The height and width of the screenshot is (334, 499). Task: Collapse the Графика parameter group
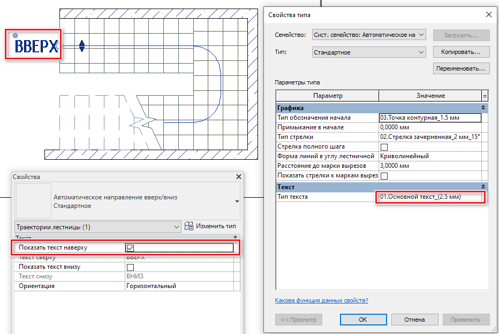(483, 108)
